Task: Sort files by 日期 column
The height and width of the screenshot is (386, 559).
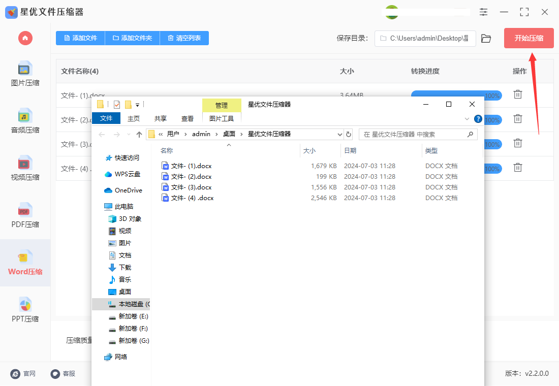Action: pyautogui.click(x=381, y=151)
